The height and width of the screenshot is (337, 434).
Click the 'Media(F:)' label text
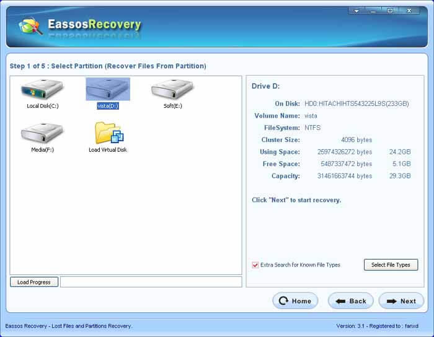[42, 150]
